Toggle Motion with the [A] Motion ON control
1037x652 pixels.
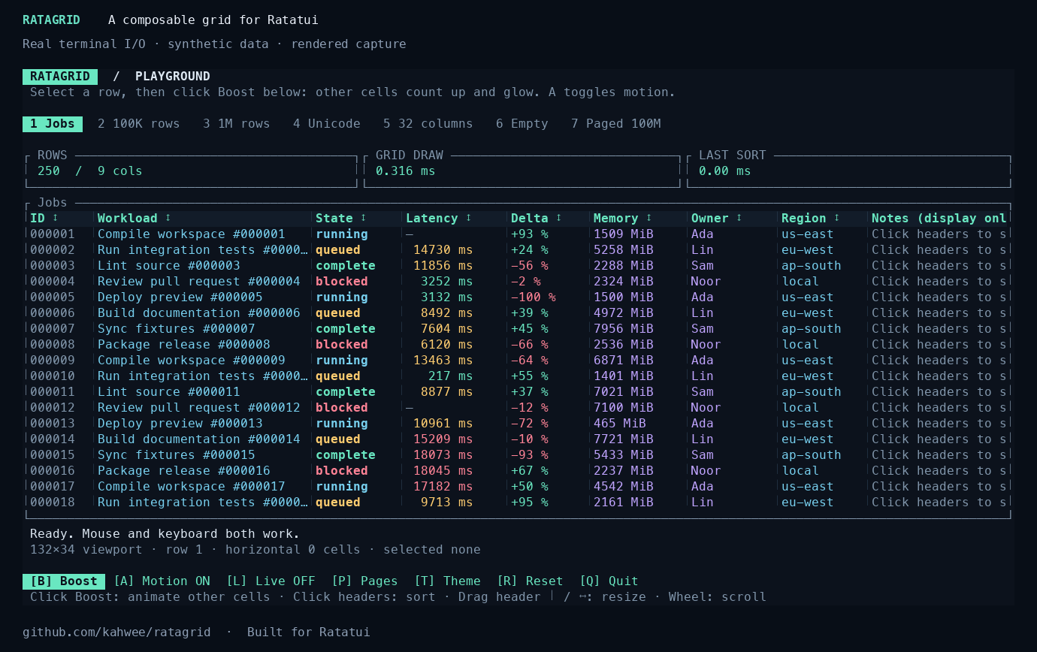tap(162, 581)
